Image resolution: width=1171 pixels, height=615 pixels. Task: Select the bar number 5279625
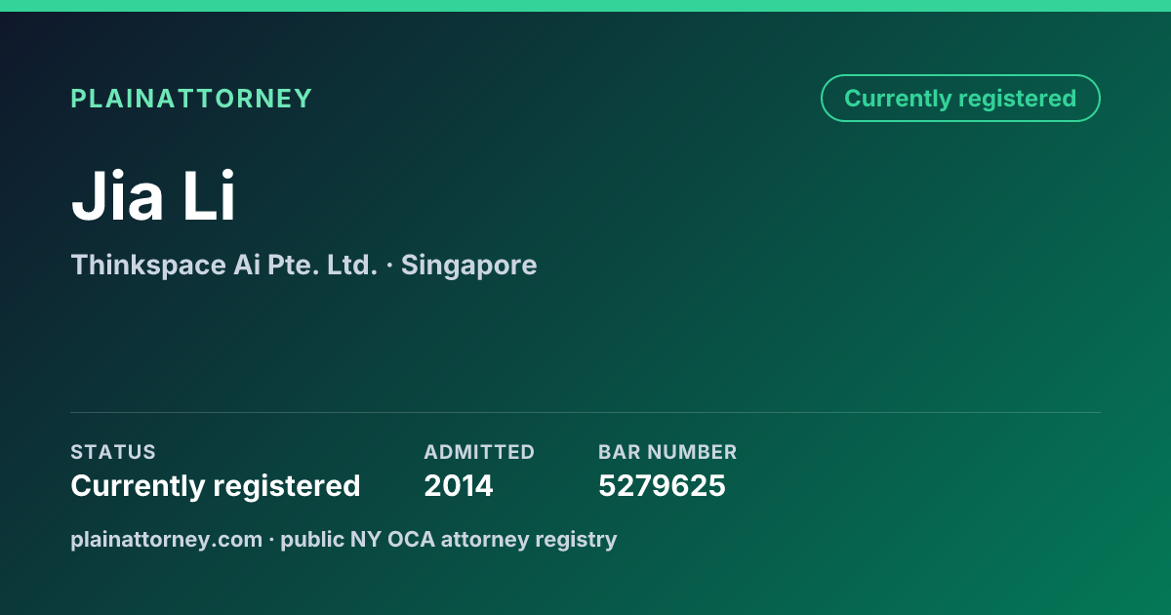662,485
